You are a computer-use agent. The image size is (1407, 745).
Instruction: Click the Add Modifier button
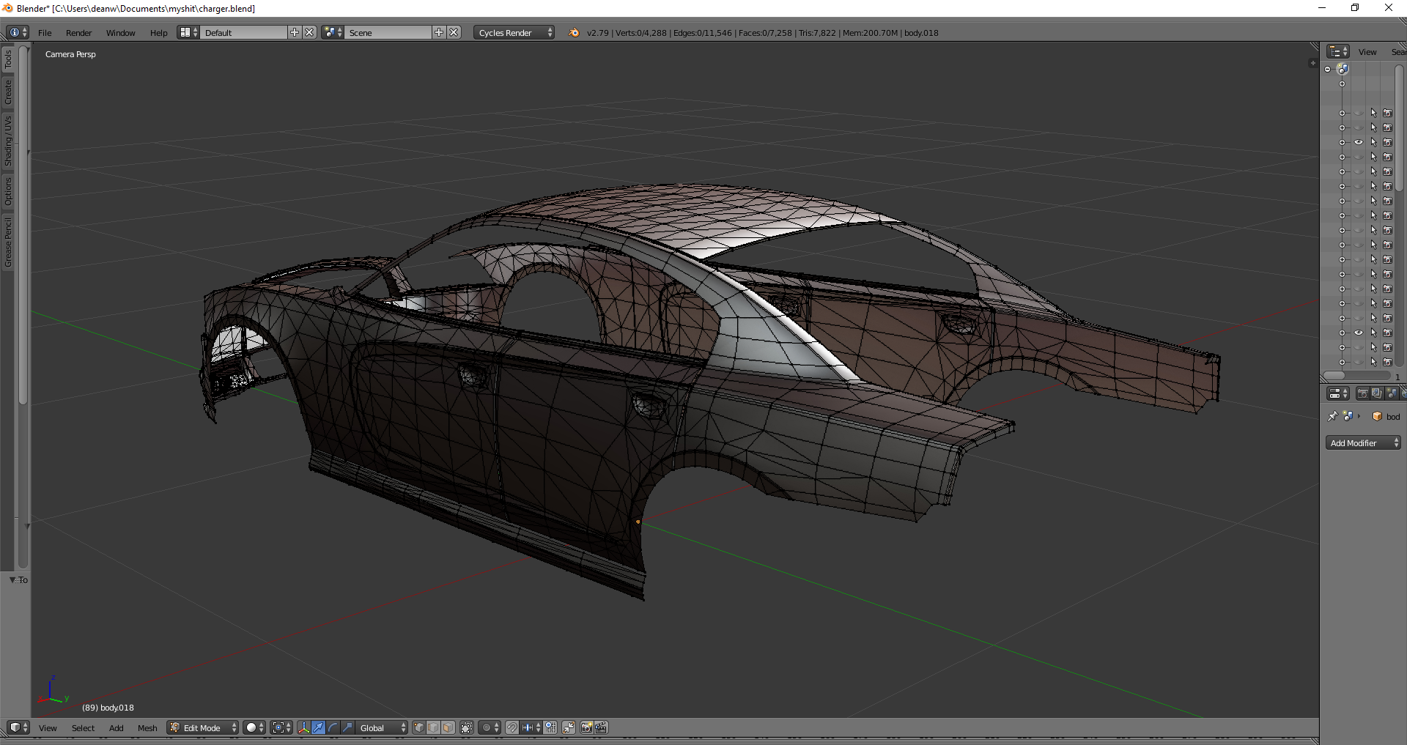click(x=1362, y=442)
